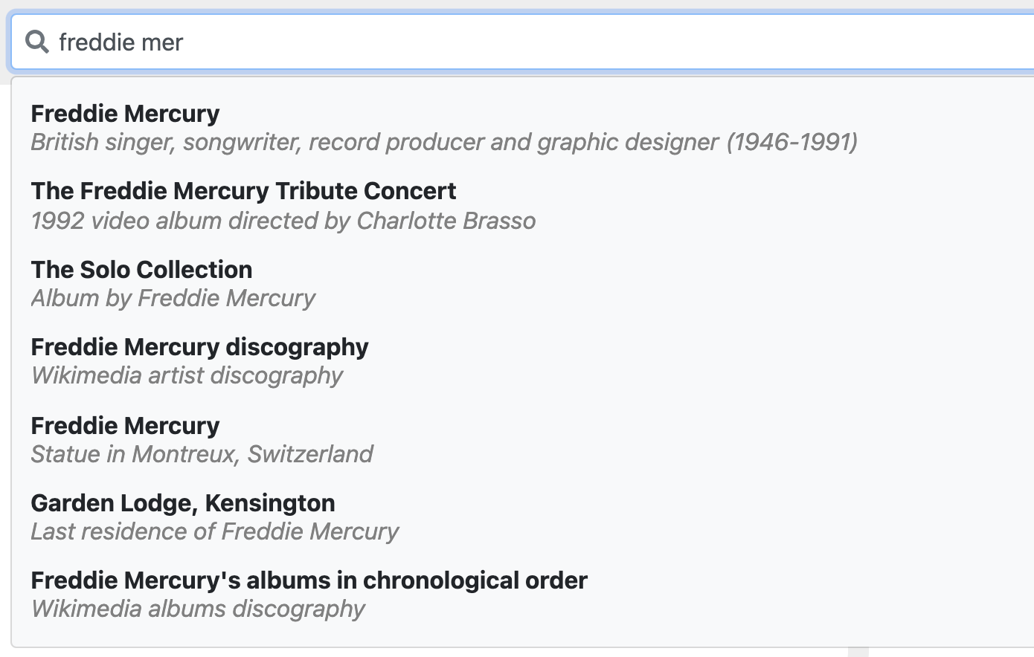The height and width of the screenshot is (657, 1034).
Task: Select Freddie Mercury, the British singer suggestion
Action: pos(125,114)
